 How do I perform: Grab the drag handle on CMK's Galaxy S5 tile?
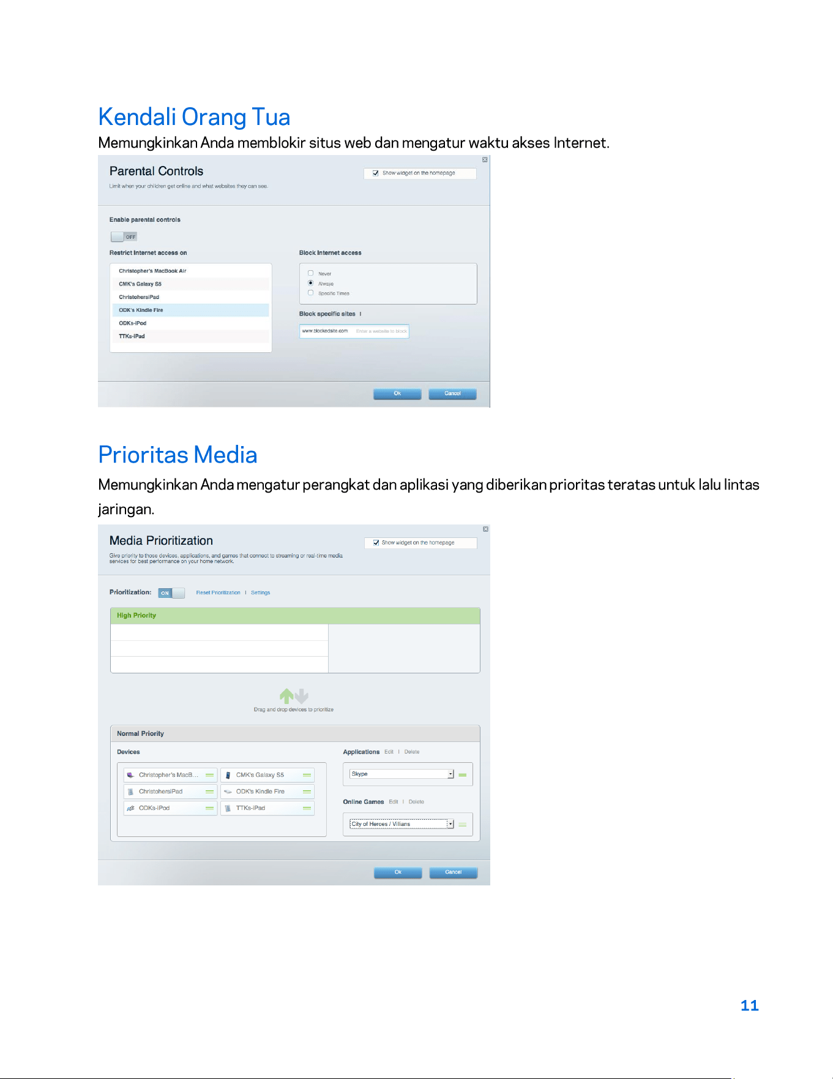coord(307,775)
